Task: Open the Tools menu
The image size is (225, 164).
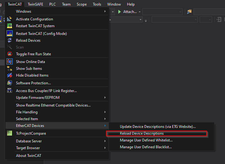Action: point(97,4)
